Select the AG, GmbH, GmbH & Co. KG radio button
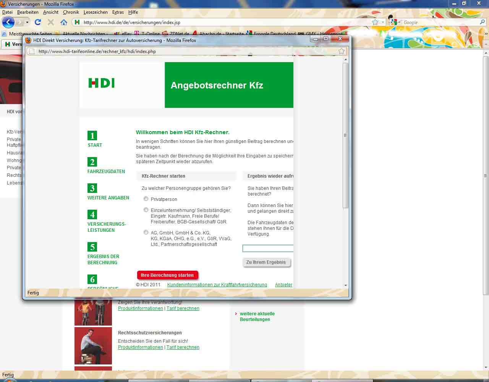The height and width of the screenshot is (382, 489). [x=146, y=232]
